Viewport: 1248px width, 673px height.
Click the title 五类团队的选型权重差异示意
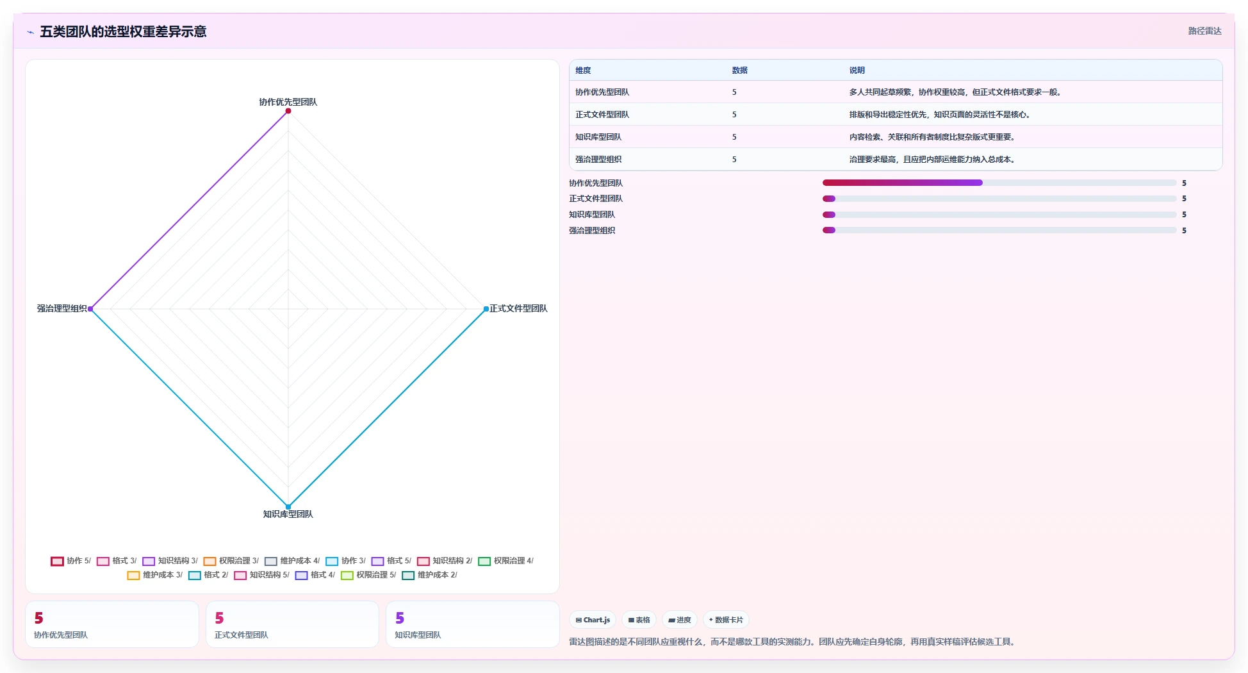pos(123,31)
